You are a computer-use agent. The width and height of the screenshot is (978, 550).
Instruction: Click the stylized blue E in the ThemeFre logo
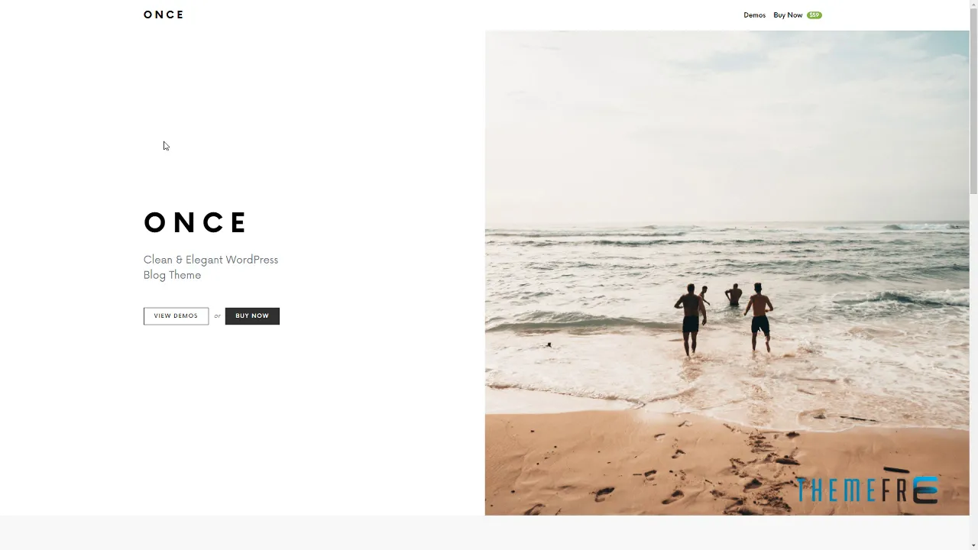pyautogui.click(x=925, y=490)
